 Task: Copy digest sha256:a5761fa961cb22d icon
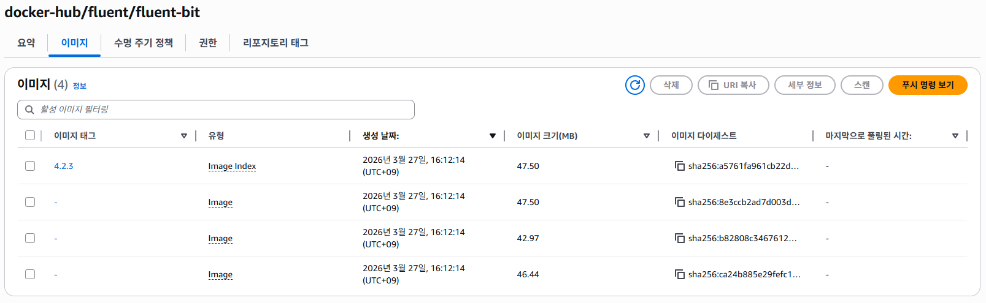coord(679,166)
